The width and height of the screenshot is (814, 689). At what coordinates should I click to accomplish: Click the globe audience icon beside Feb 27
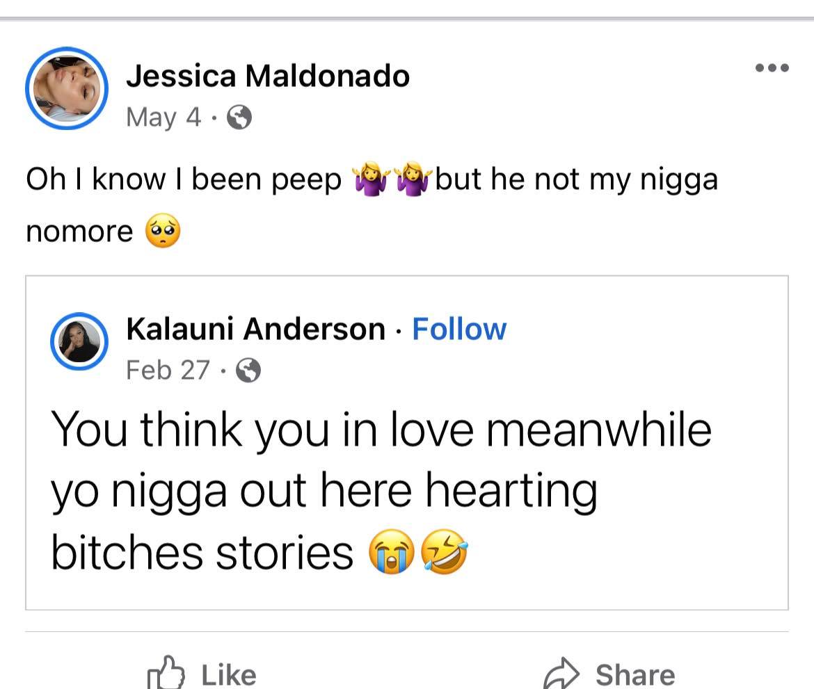pos(248,371)
